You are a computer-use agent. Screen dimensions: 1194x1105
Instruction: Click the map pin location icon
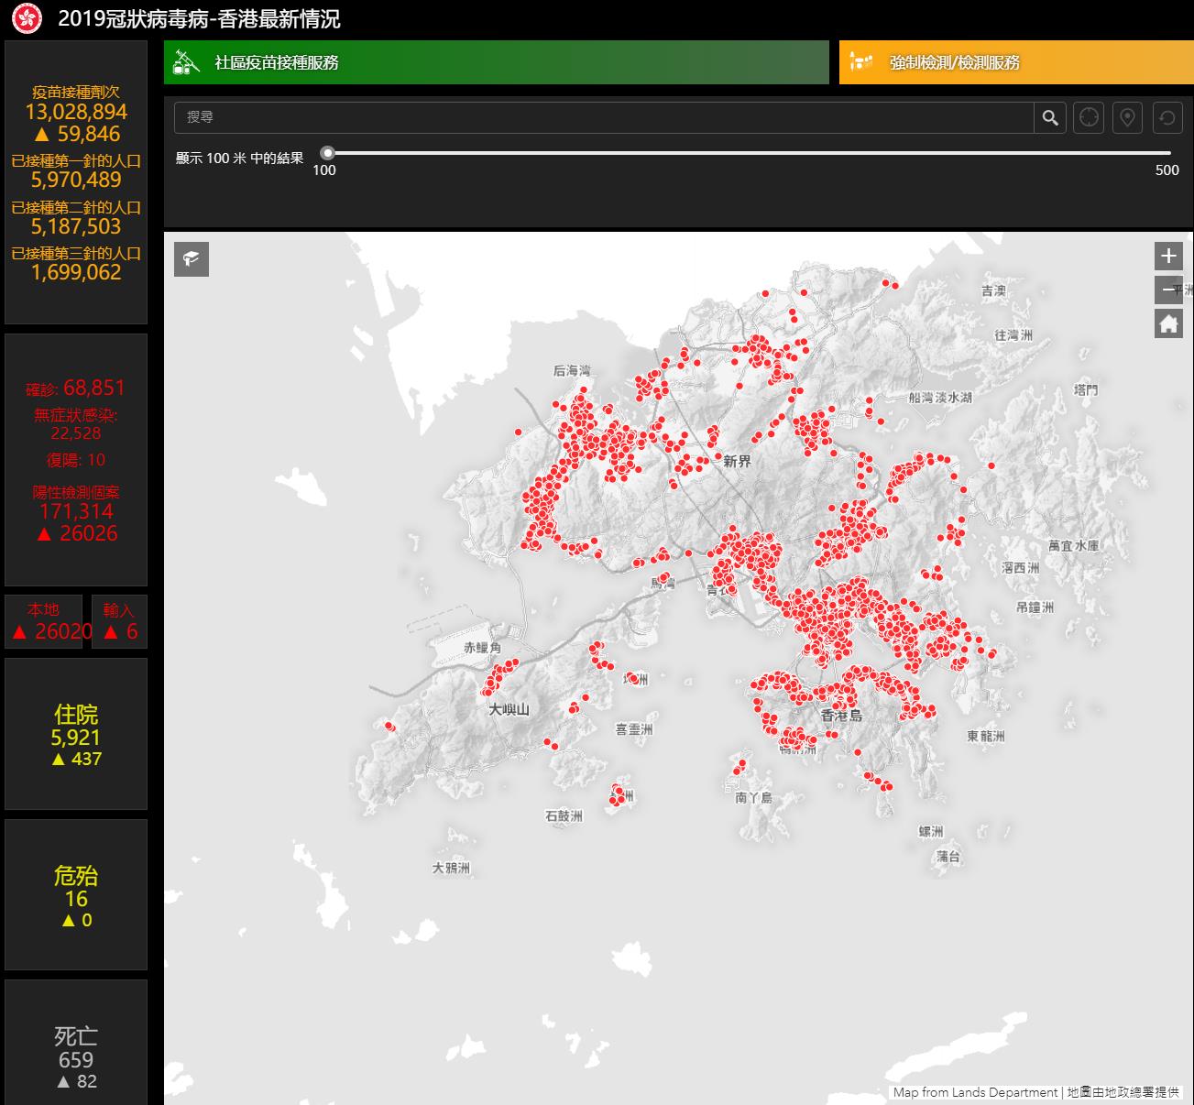pyautogui.click(x=1127, y=117)
